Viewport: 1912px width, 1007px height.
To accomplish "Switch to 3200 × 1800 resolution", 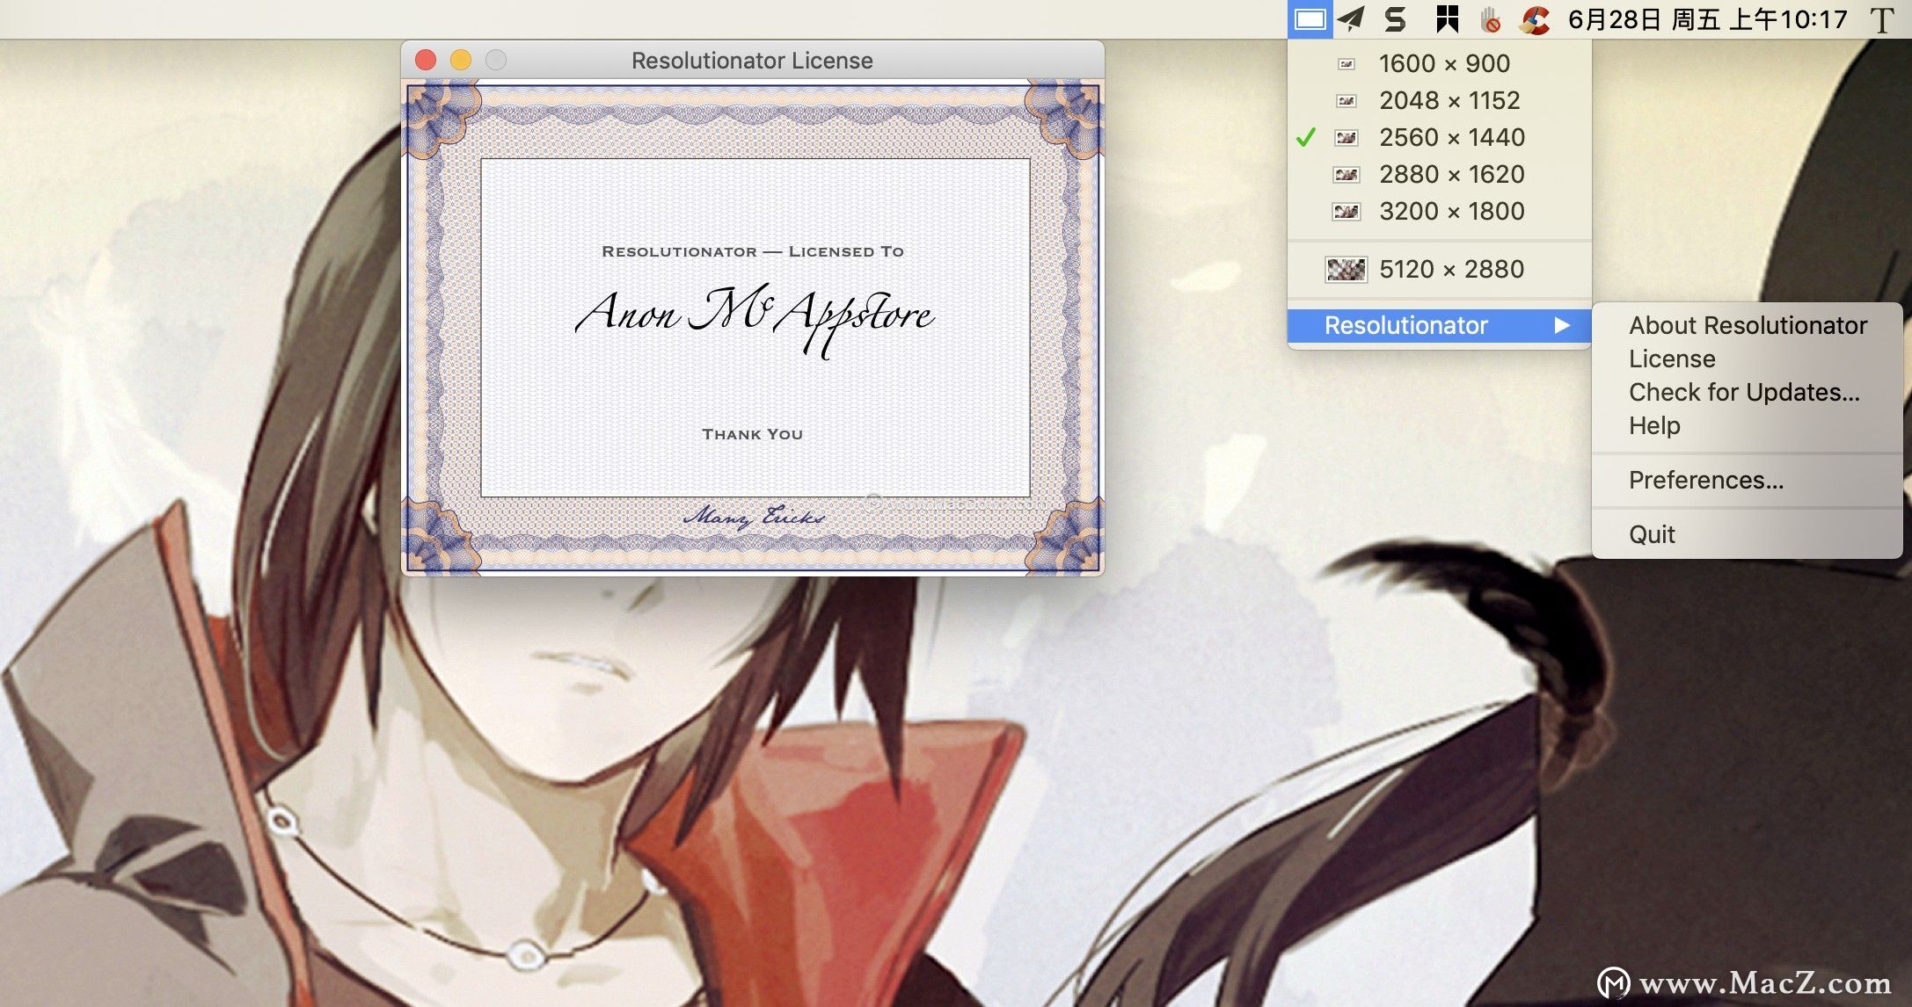I will tap(1440, 211).
